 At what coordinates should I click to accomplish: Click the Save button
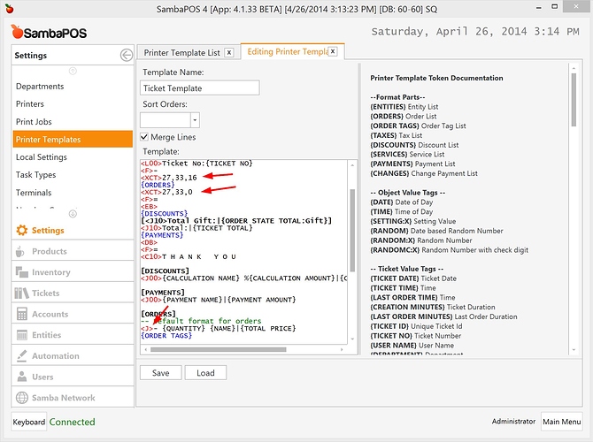coord(161,373)
